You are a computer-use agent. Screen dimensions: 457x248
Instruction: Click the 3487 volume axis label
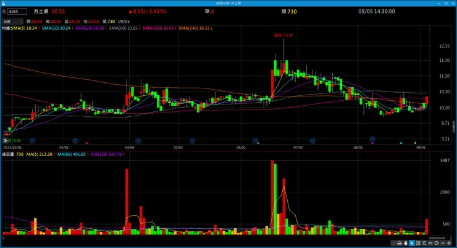click(x=445, y=160)
